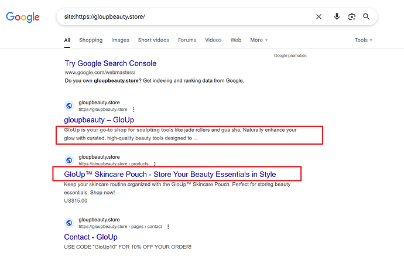Open the Contact - GloUp result
Screen dimensions: 404x273
[x=91, y=237]
